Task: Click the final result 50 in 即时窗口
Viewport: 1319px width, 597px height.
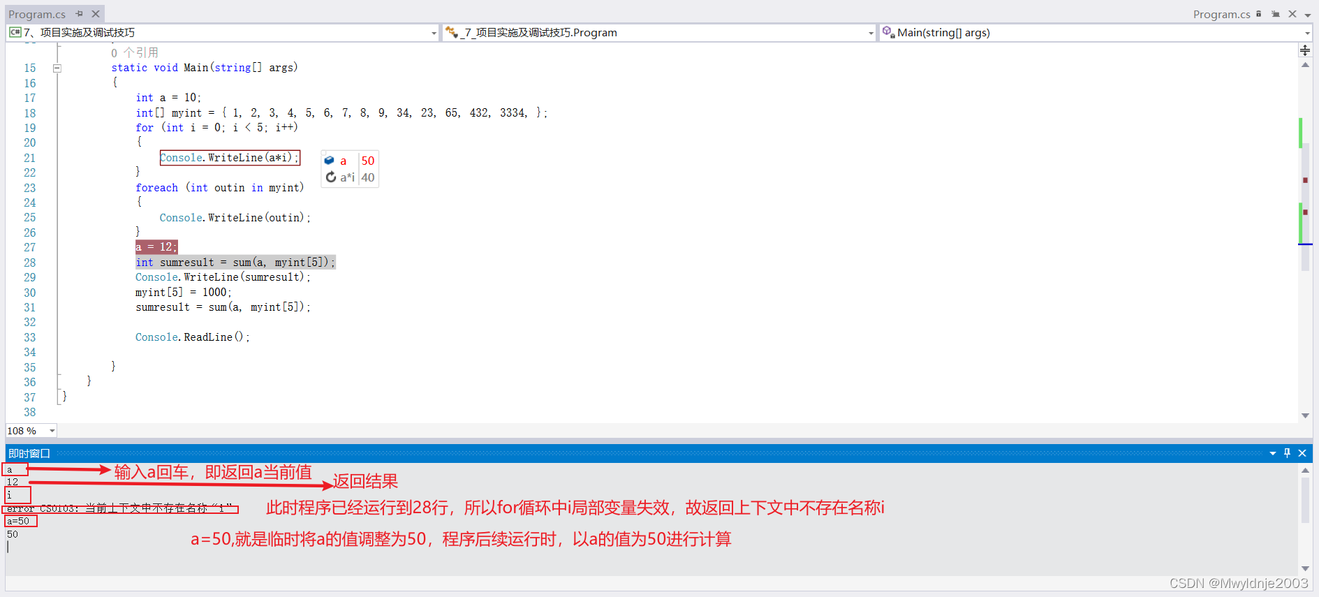Action: pos(13,535)
